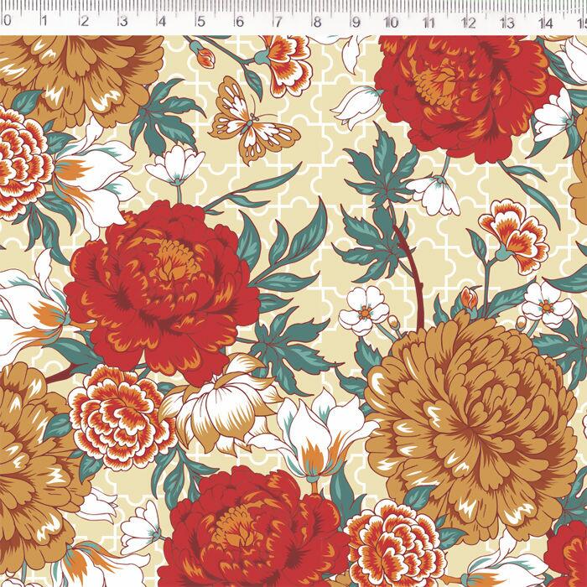The height and width of the screenshot is (587, 587).
Task: Click the number 10 on the ruler
Action: (x=392, y=23)
